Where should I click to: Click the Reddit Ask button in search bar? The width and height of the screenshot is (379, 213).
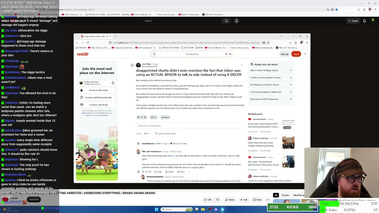[228, 54]
